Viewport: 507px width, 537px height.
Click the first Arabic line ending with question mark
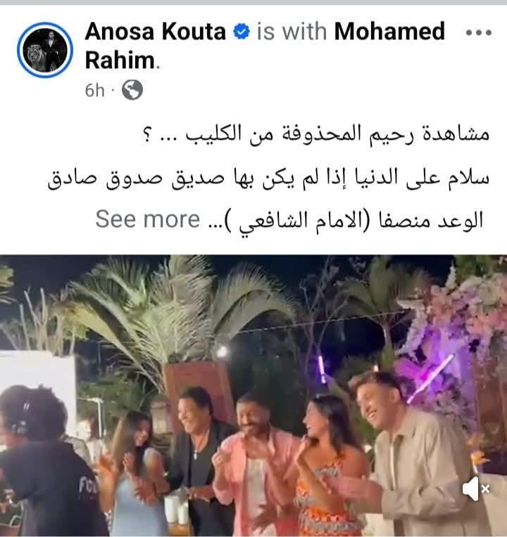[x=315, y=134]
